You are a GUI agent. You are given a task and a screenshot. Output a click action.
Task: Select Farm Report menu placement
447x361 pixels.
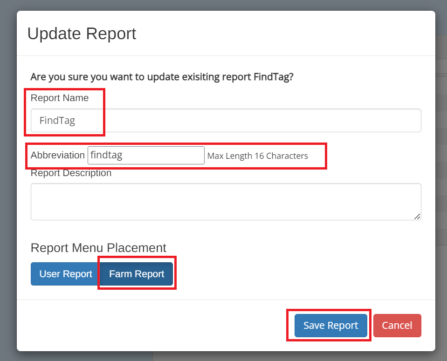[x=137, y=274]
